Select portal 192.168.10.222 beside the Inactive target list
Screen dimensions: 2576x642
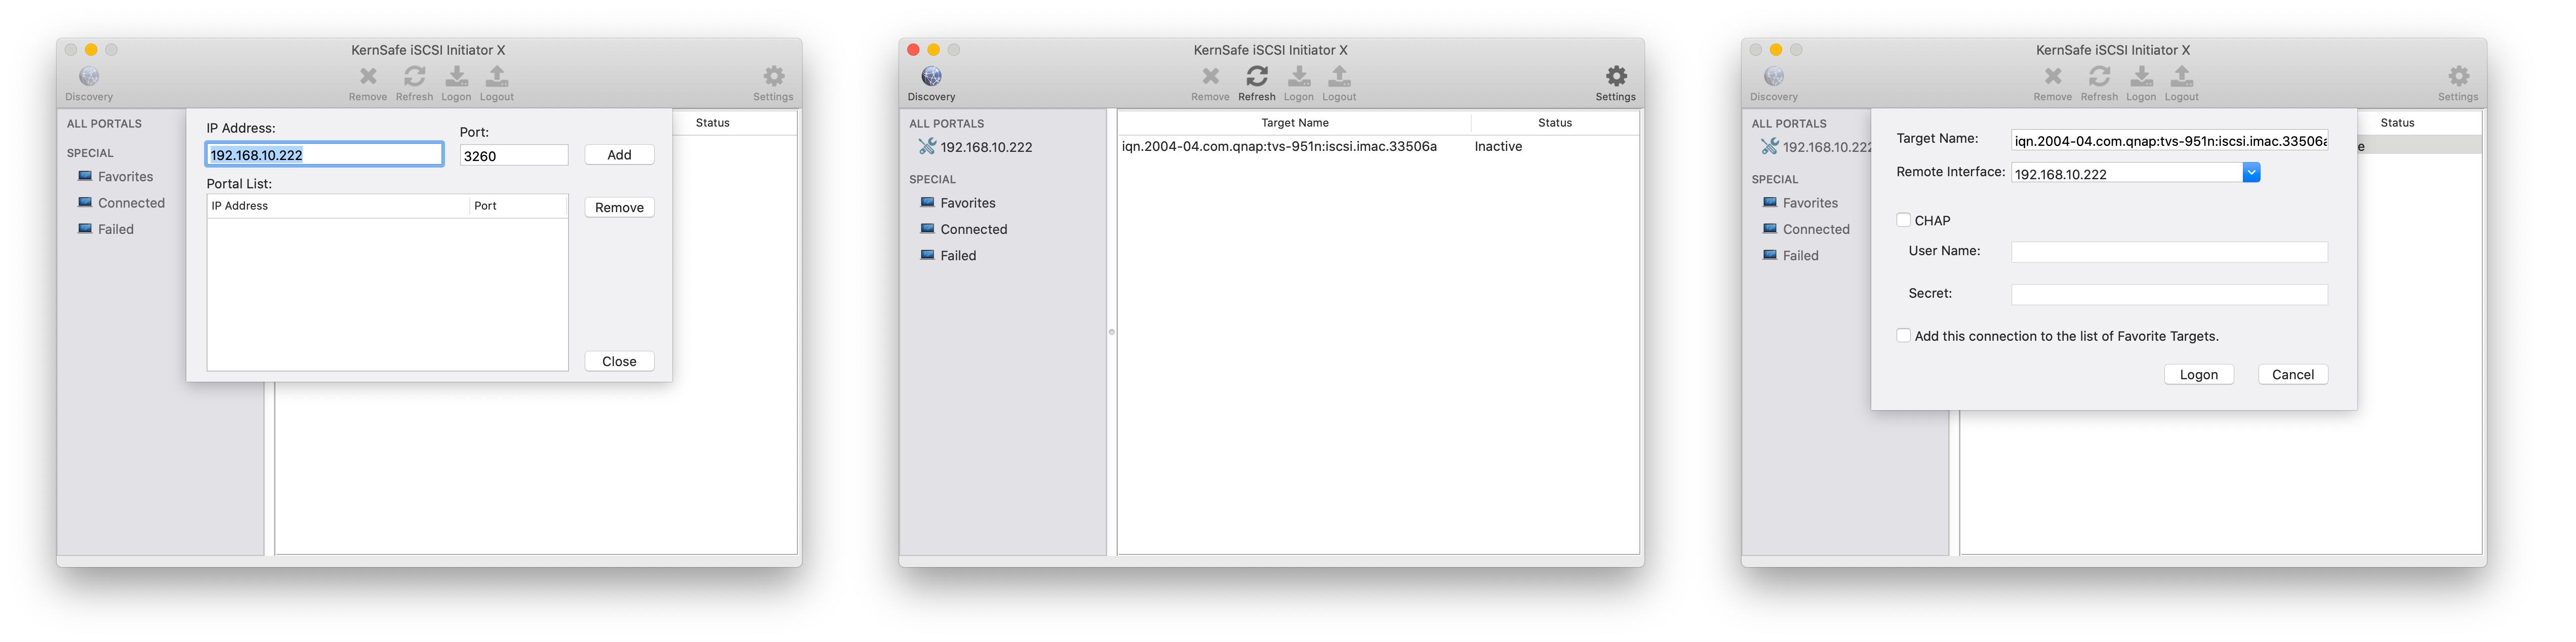(985, 147)
